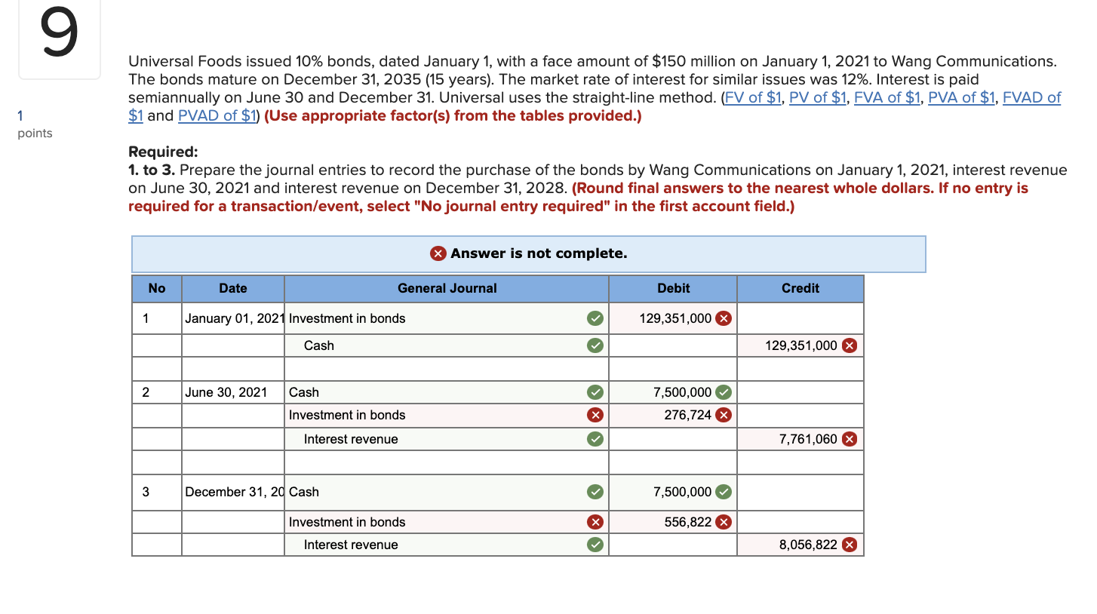The image size is (1097, 614).
Task: Open the FV of $1 table link
Action: (752, 97)
